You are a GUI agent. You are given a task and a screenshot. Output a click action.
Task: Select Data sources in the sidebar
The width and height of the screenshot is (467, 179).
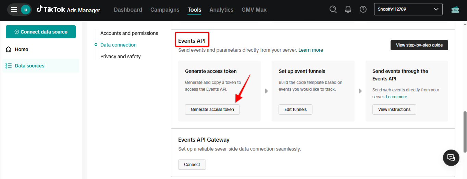point(29,66)
